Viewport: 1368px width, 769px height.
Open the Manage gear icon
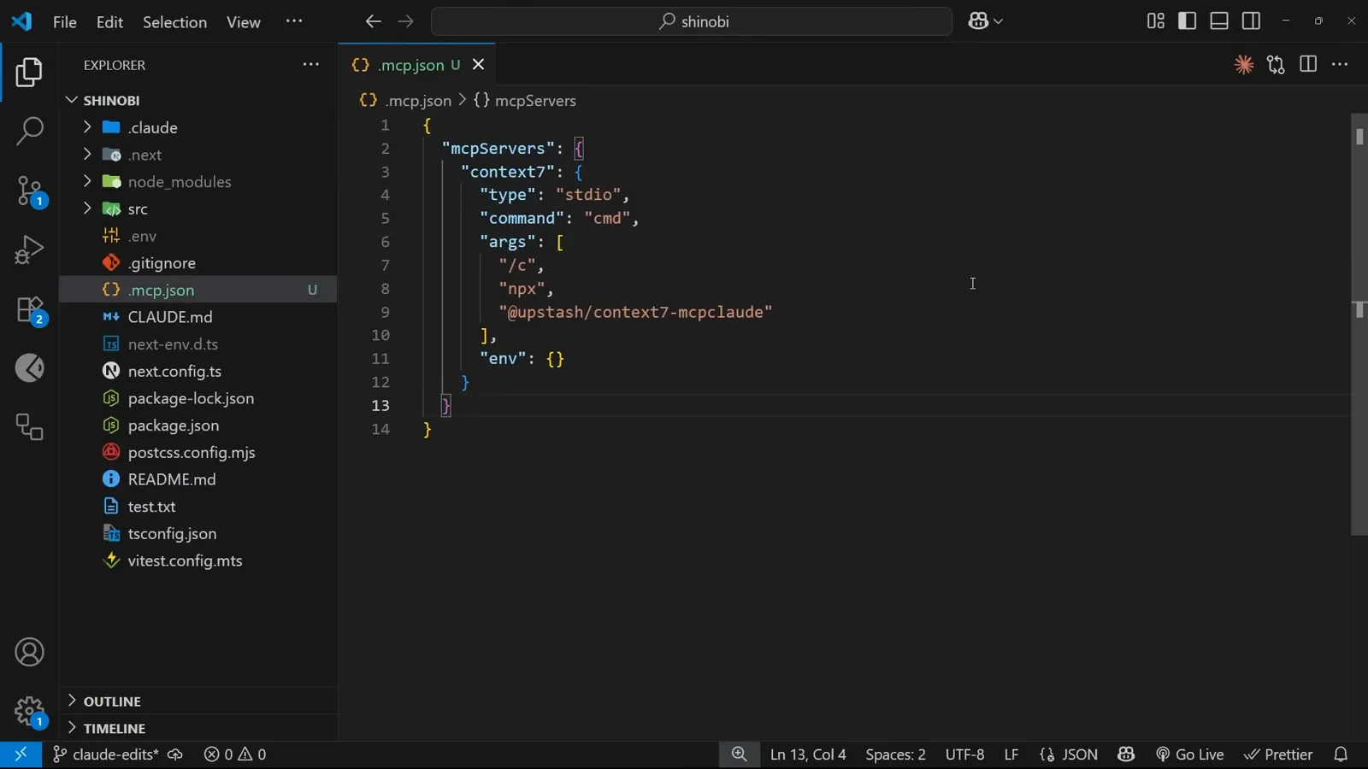click(x=29, y=711)
